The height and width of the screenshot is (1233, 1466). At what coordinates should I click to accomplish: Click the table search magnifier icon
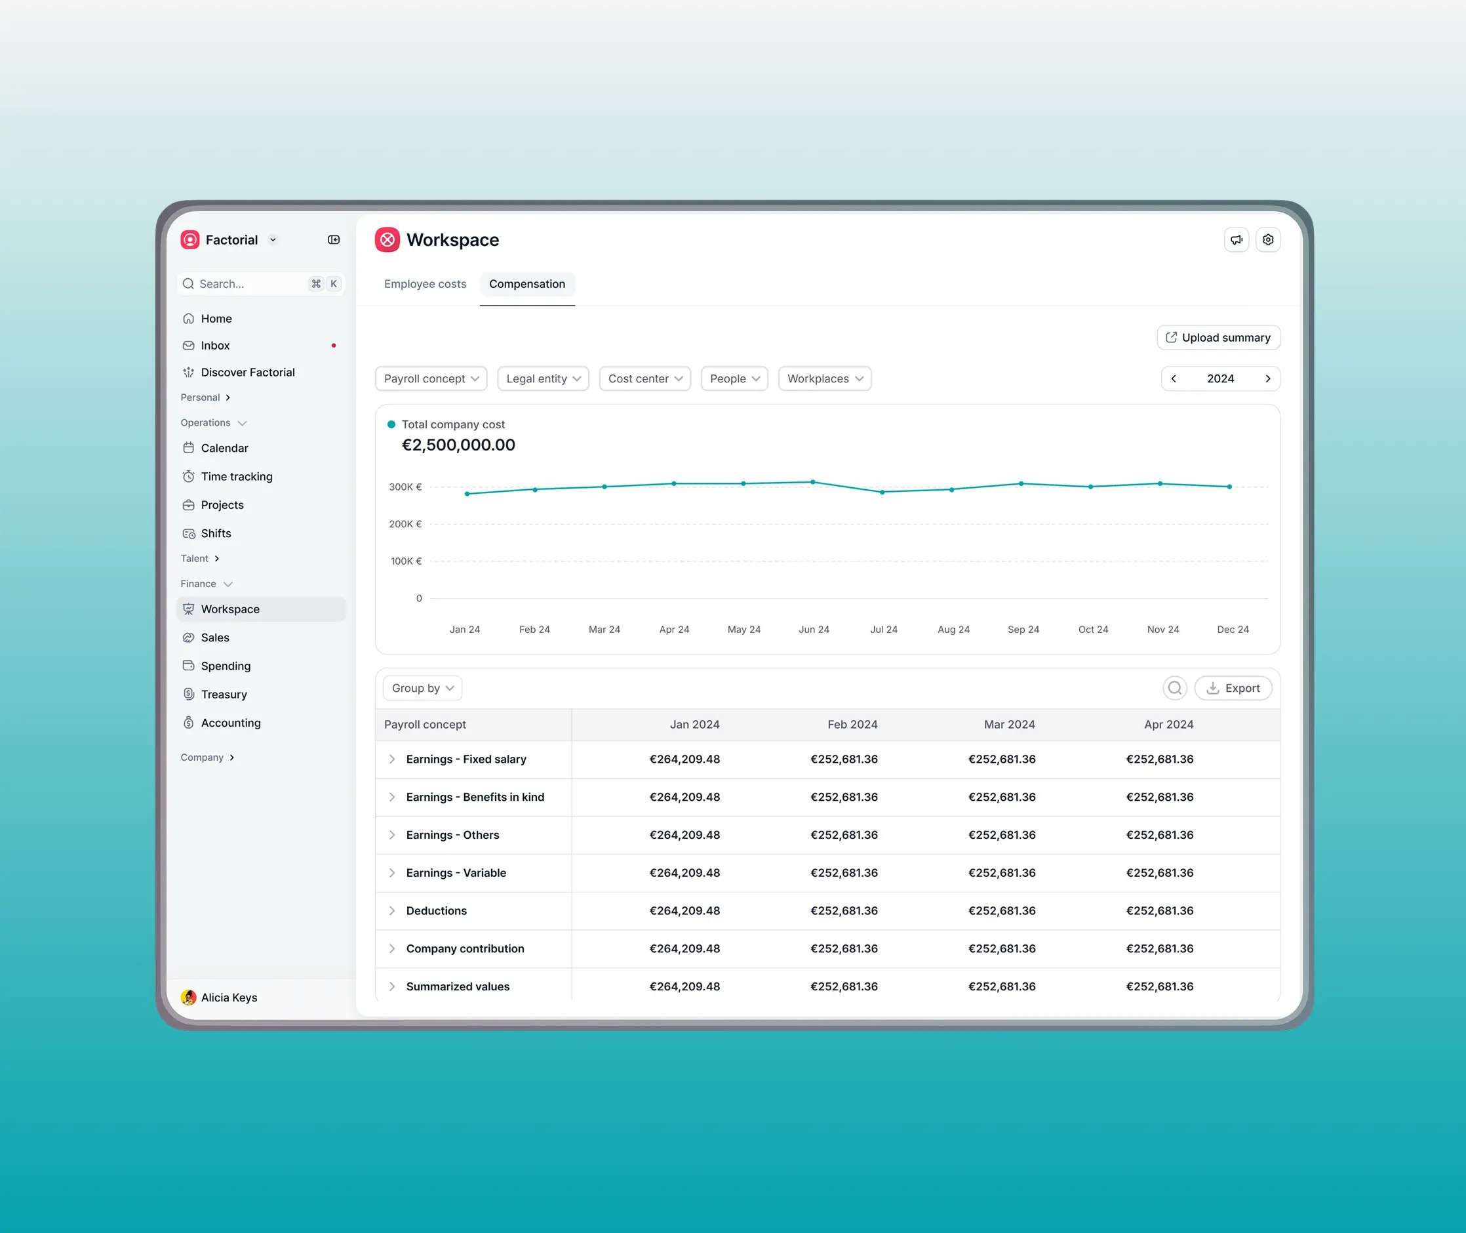(x=1175, y=688)
